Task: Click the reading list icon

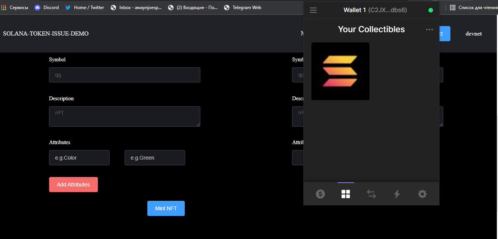Action: 452,7
